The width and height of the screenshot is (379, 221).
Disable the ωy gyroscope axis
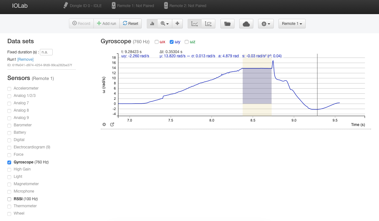[x=172, y=42]
